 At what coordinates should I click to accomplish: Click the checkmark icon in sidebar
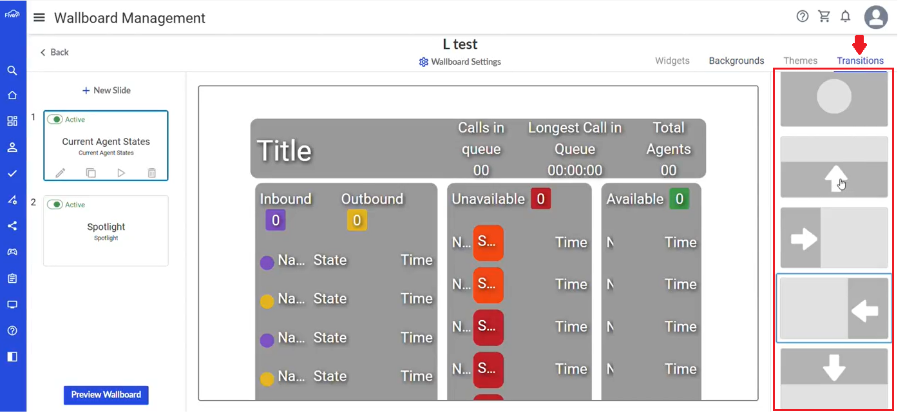(x=12, y=173)
